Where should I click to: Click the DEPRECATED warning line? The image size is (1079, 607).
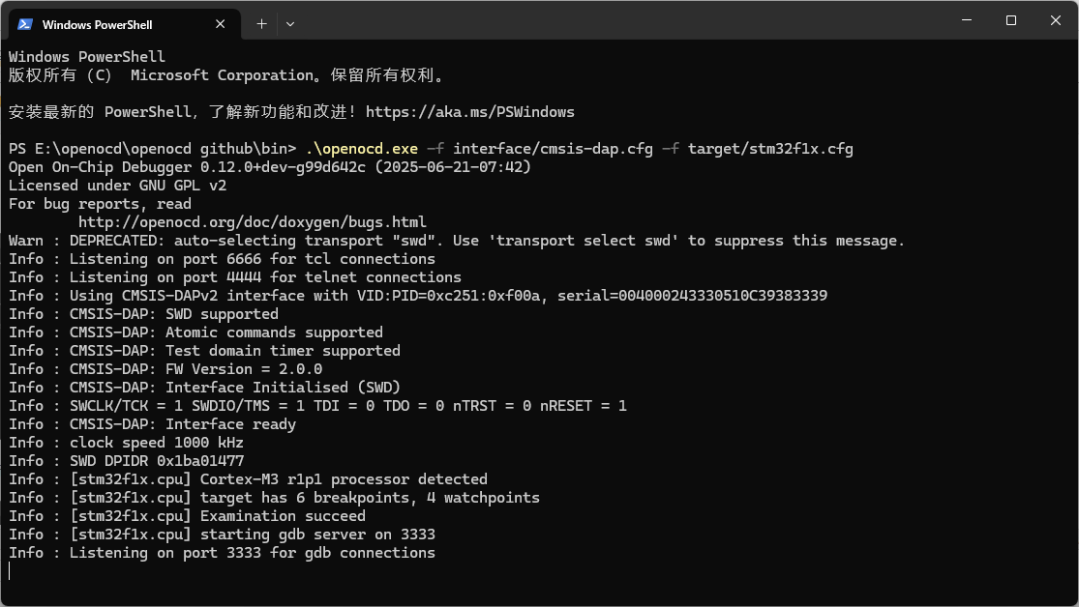pos(456,241)
